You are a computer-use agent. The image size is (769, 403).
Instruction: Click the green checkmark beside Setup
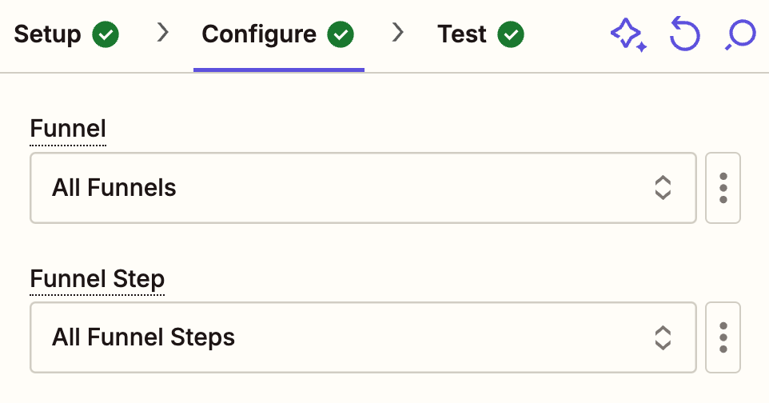[x=106, y=35]
